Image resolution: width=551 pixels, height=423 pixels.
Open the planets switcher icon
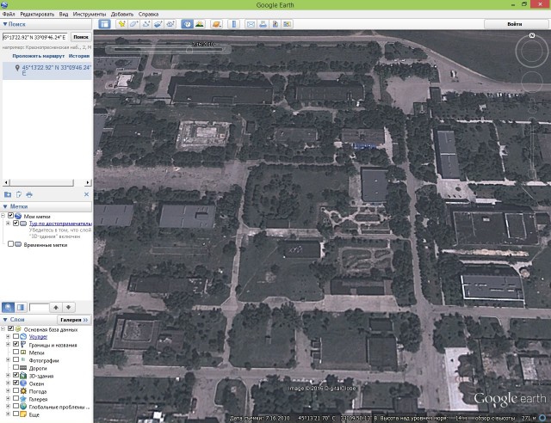click(x=216, y=24)
